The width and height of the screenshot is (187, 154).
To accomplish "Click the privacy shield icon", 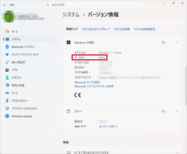I will (7, 108).
